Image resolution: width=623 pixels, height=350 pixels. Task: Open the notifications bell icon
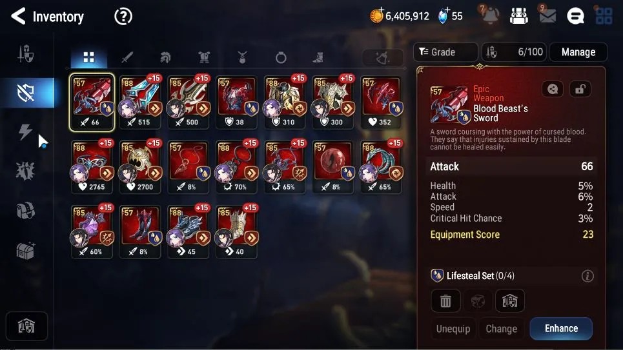coord(490,16)
